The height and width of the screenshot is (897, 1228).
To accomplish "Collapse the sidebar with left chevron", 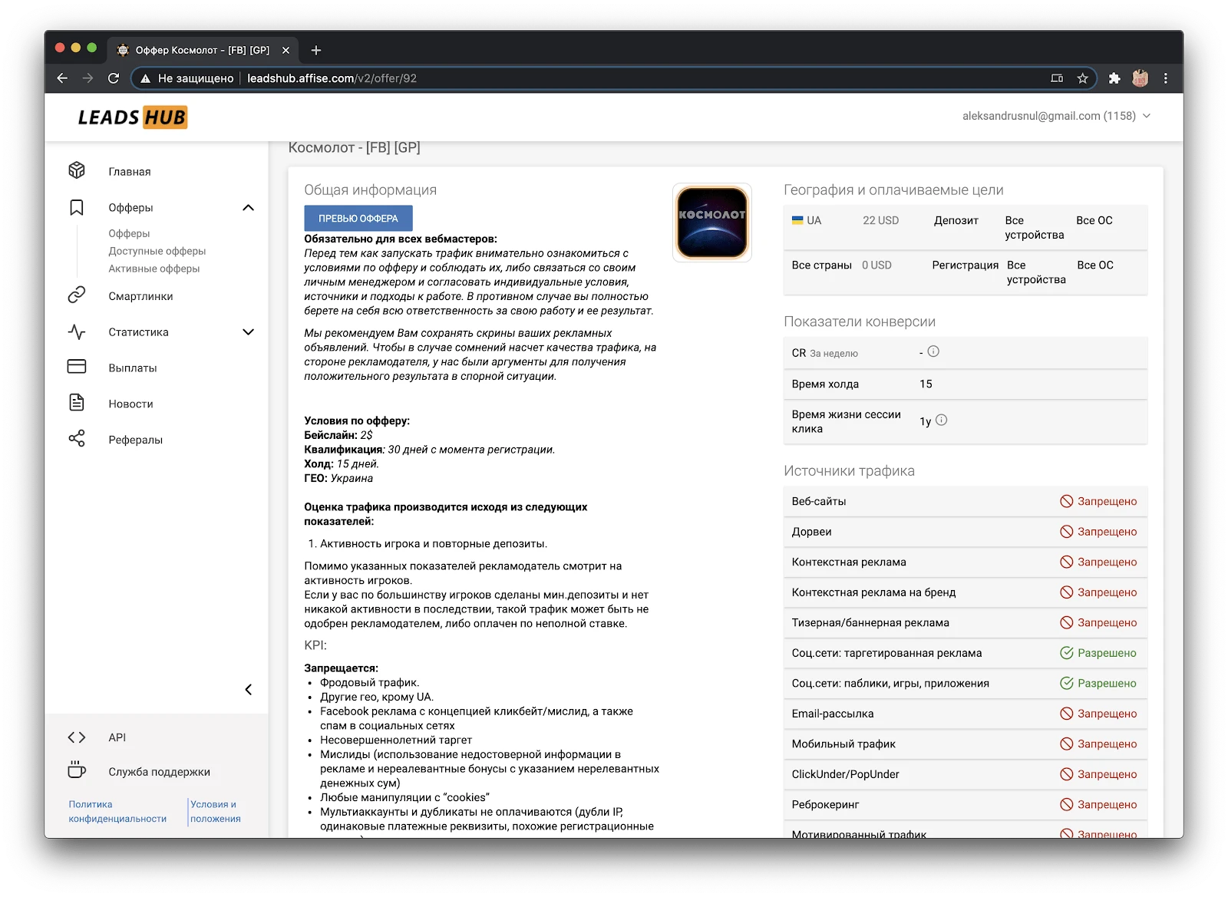I will 248,689.
